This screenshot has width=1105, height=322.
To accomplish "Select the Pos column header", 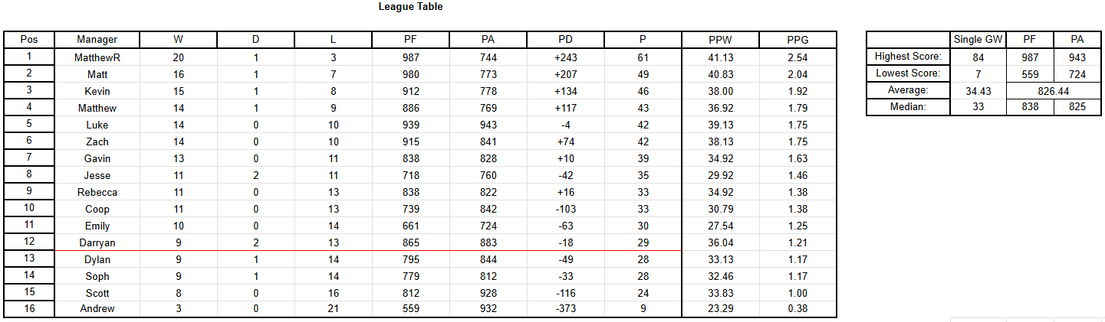I will [x=29, y=40].
